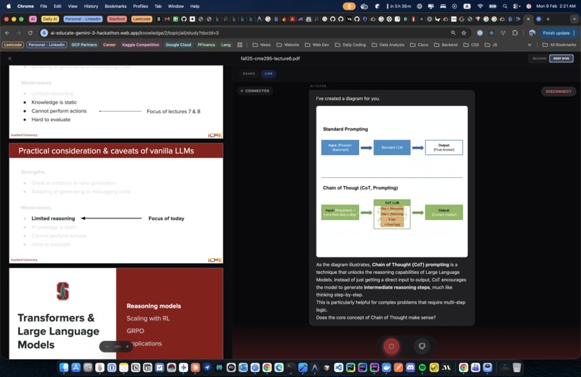This screenshot has width=581, height=377.
Task: Open the Web Dev bookmarks folder
Action: pos(316,45)
